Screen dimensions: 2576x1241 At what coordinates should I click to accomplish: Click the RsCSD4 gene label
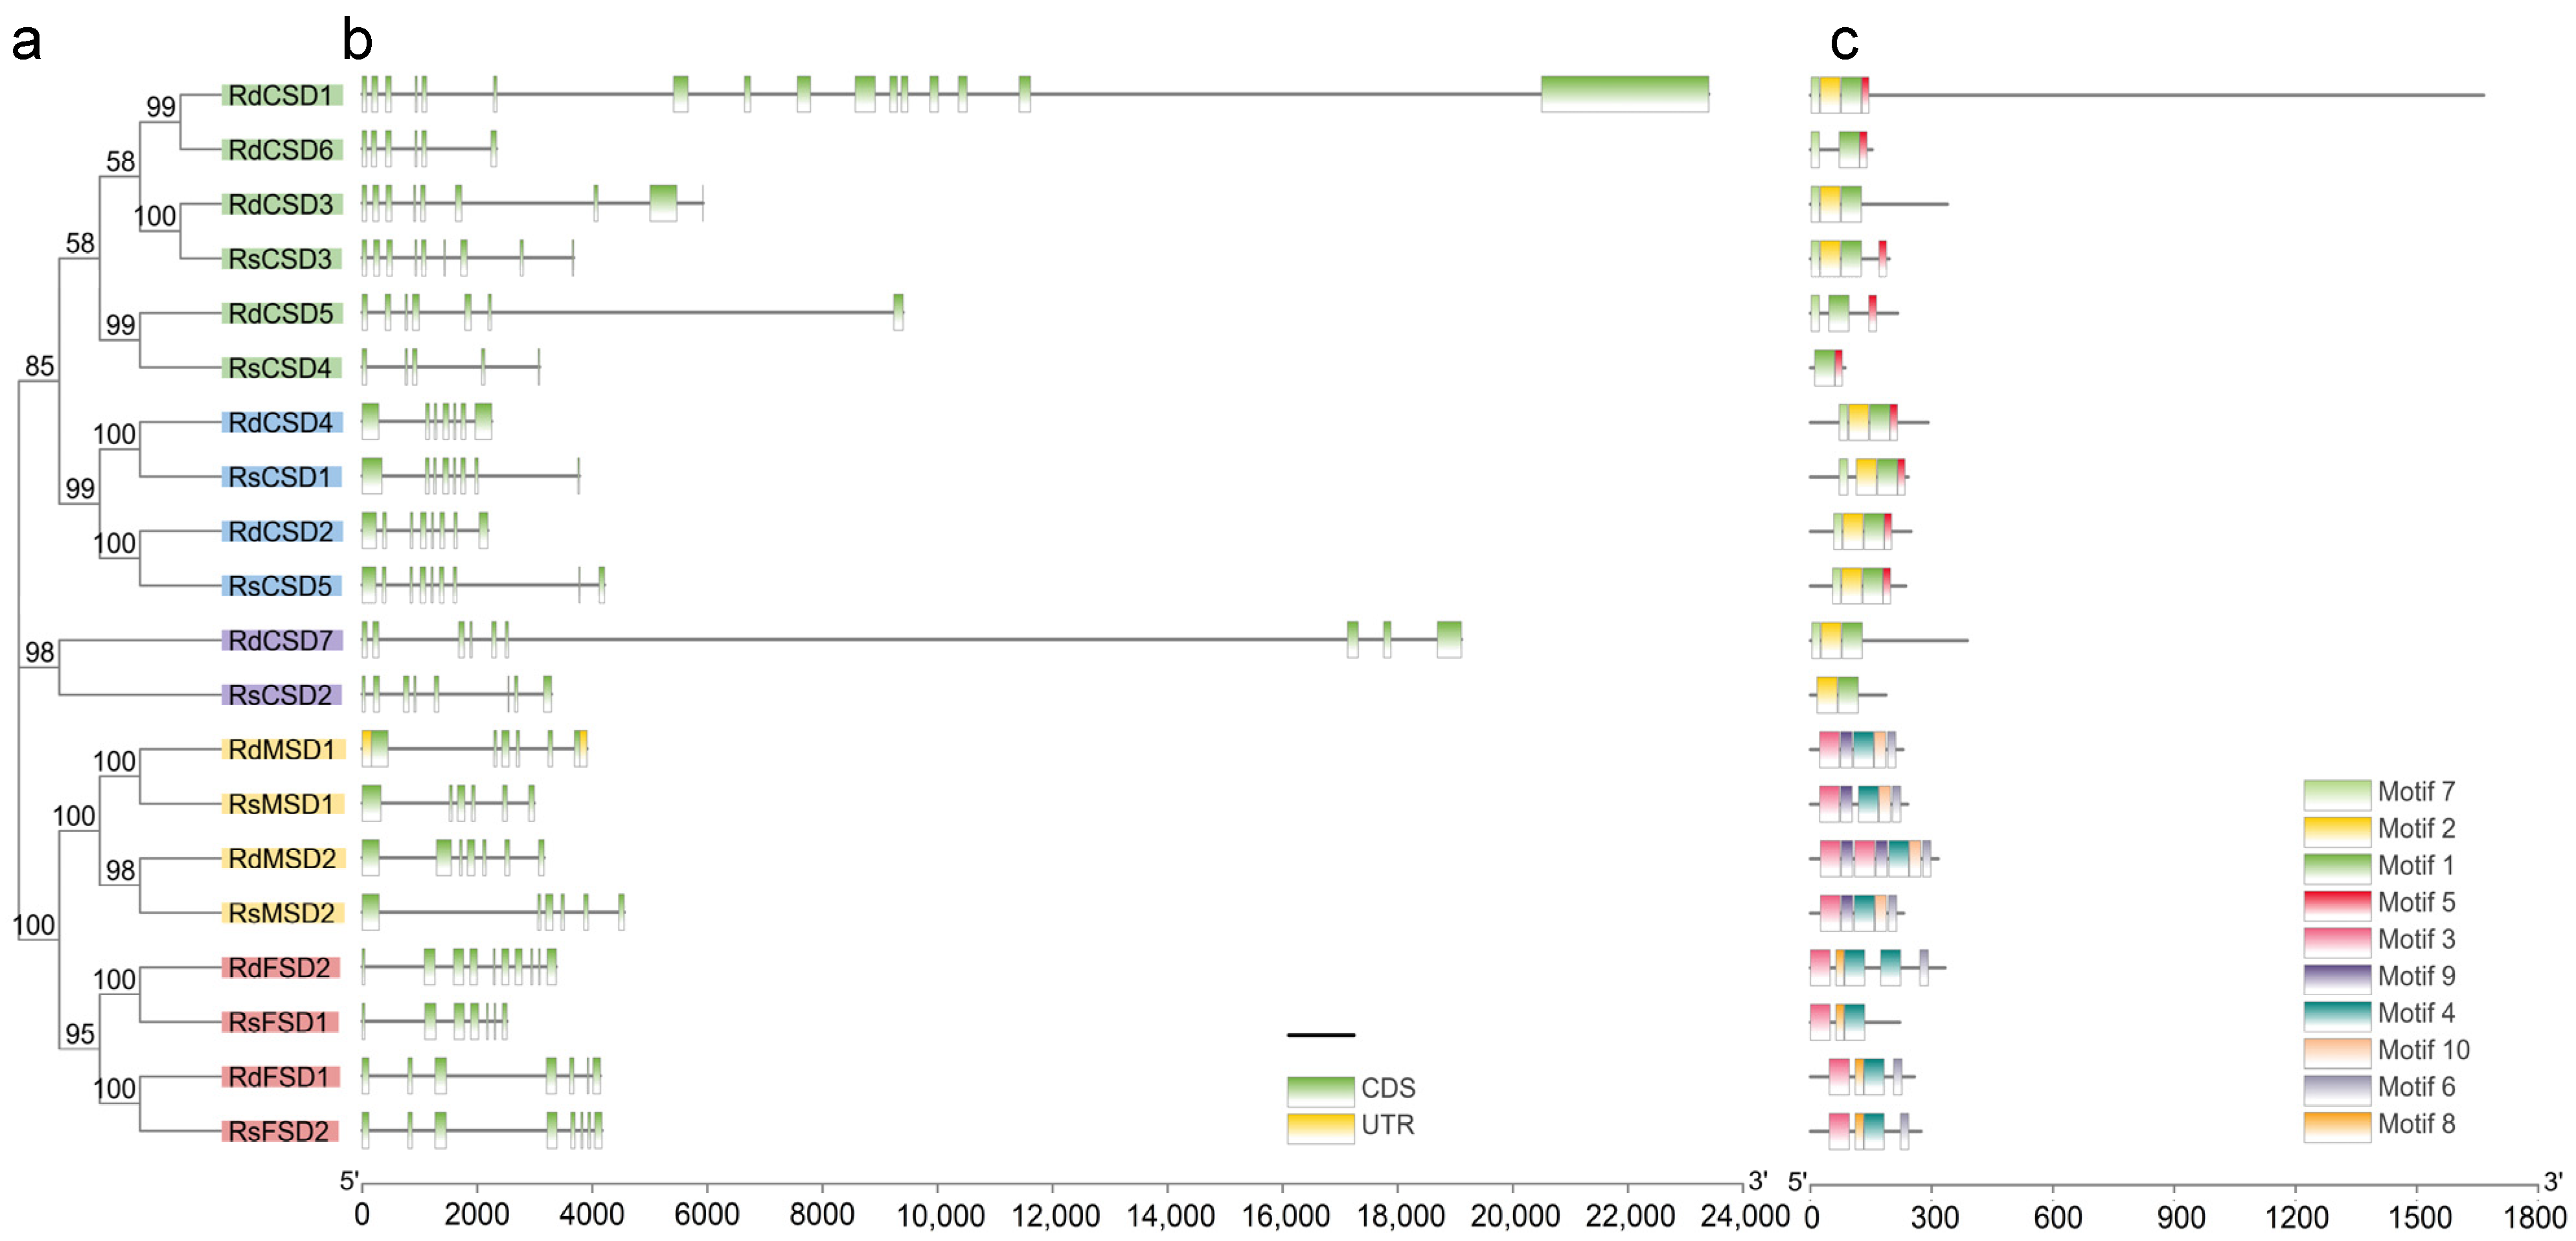click(x=282, y=368)
